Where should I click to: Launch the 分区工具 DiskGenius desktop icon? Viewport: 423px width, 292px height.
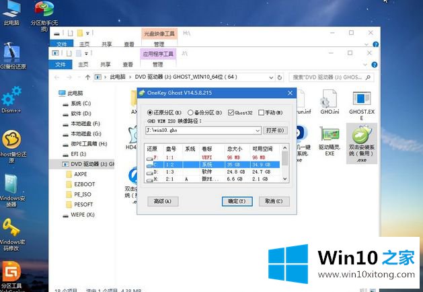(x=11, y=277)
